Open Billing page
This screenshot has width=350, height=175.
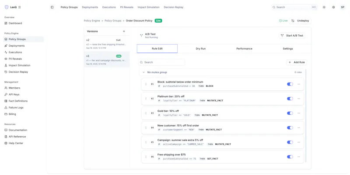(x=23, y=114)
